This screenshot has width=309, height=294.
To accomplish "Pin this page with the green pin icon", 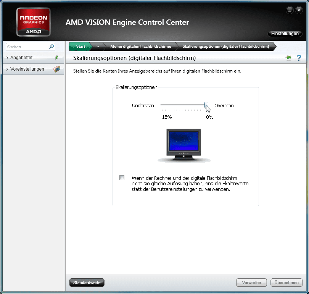I will [x=288, y=58].
